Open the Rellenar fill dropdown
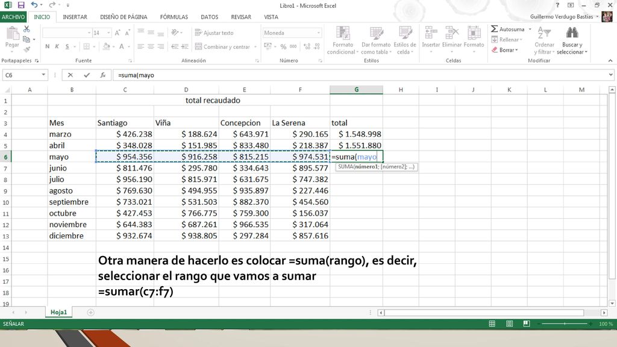The height and width of the screenshot is (347, 617). 507,40
